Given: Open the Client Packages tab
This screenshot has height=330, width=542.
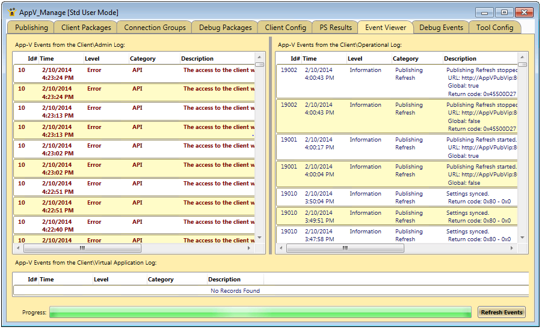Looking at the screenshot, I should point(86,28).
